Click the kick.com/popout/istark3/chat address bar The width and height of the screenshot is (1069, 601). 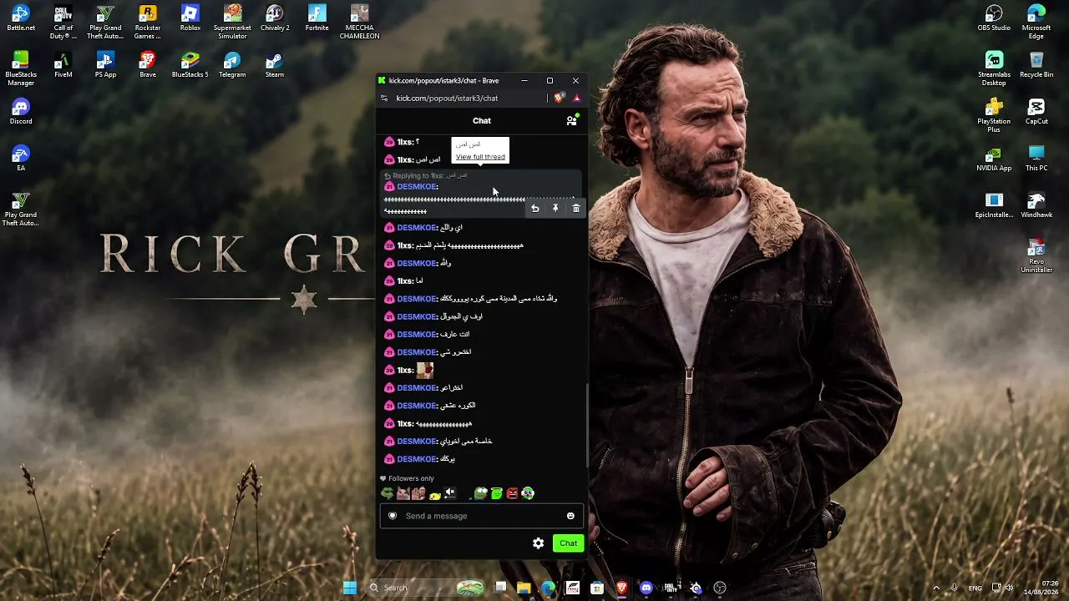447,98
